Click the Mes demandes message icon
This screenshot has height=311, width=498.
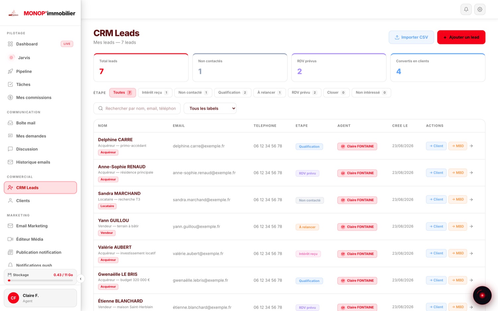click(10, 136)
